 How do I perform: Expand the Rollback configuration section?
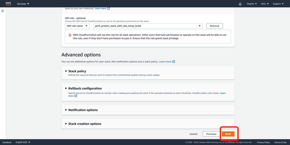(85, 88)
